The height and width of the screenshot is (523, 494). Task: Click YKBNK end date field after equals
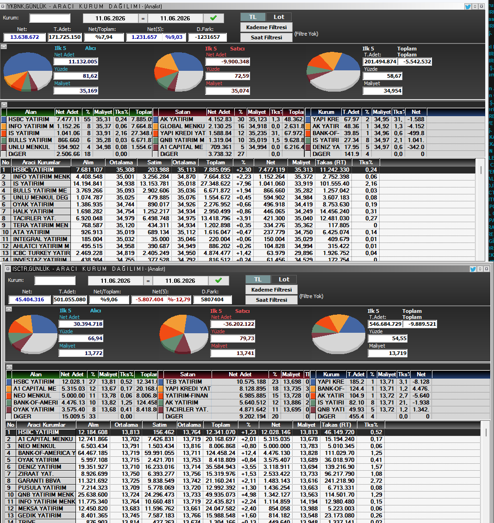[175, 19]
